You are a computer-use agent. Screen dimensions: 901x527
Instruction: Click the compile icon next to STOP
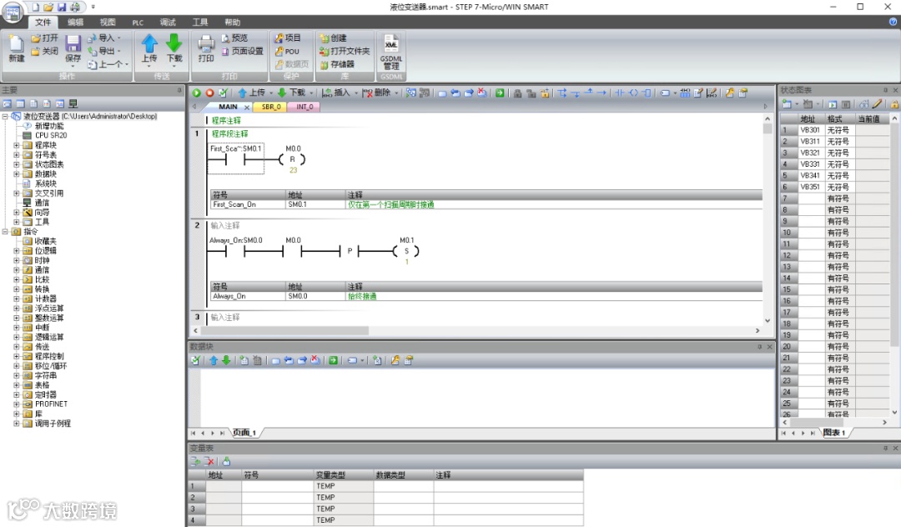223,93
